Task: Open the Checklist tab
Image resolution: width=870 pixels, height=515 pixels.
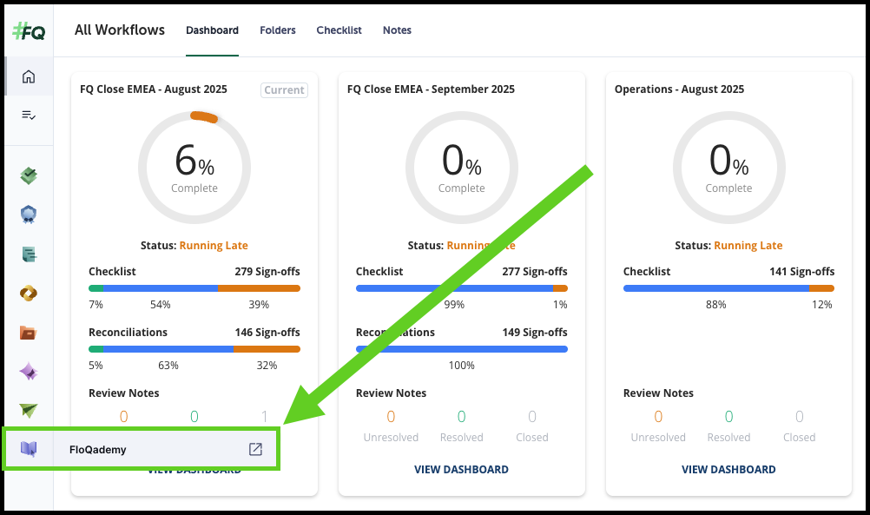Action: (x=339, y=30)
